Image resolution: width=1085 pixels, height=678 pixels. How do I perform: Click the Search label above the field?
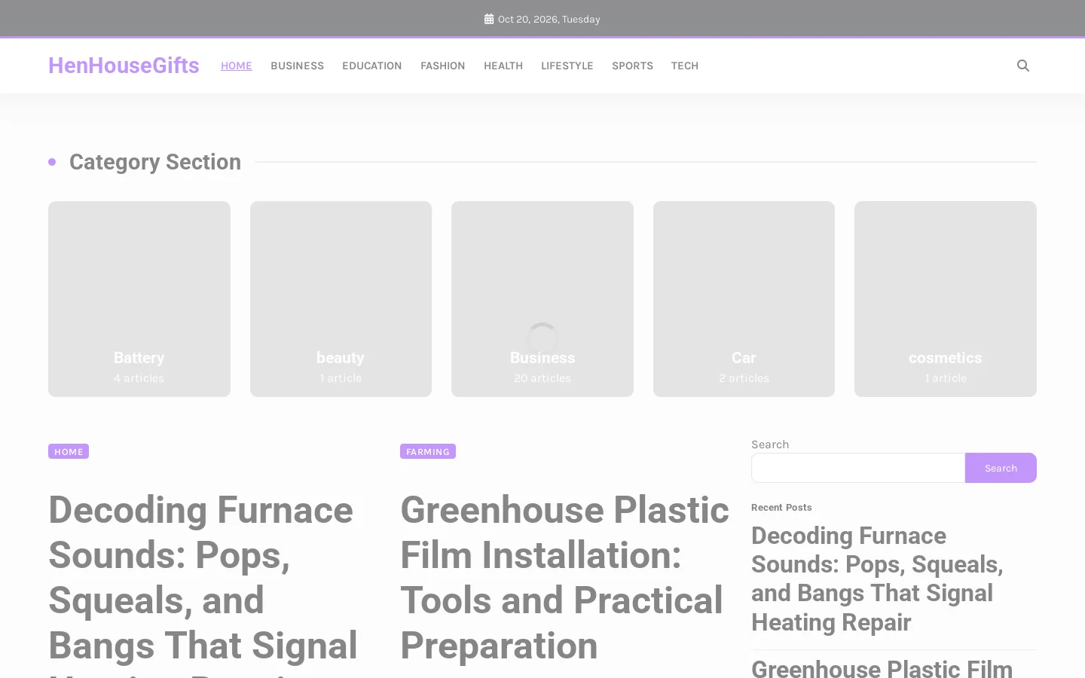pos(770,444)
